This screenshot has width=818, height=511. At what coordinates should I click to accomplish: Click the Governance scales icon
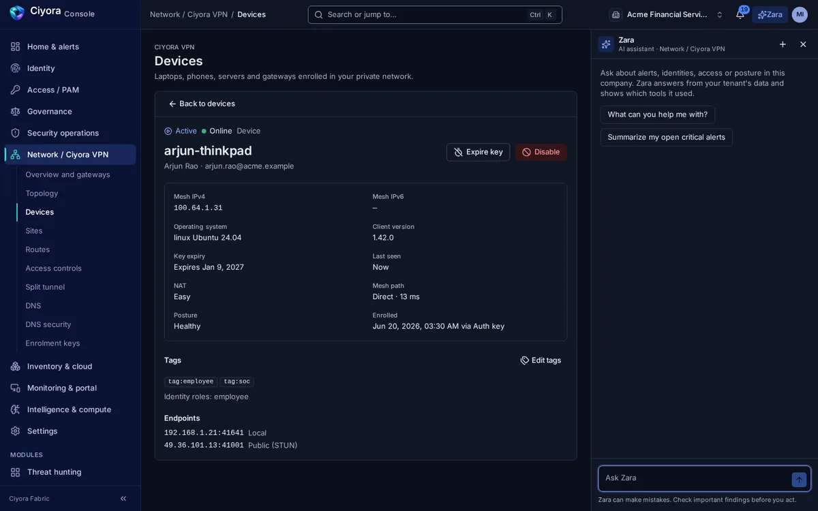pyautogui.click(x=15, y=111)
